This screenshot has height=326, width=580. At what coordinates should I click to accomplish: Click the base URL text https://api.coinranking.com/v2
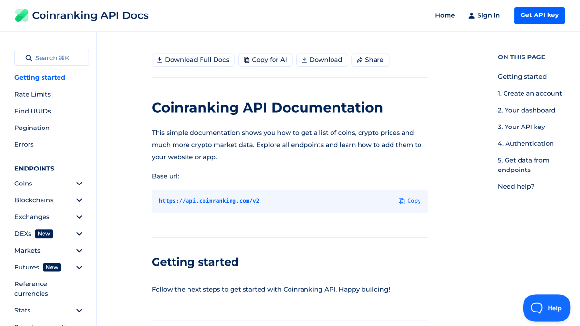click(x=209, y=201)
